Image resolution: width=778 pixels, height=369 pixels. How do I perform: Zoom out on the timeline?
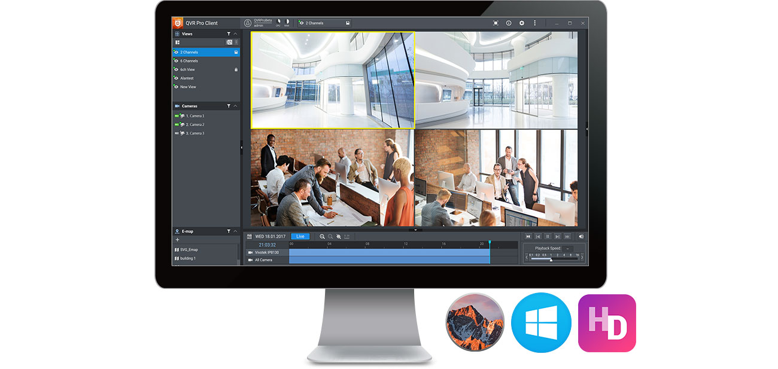[x=330, y=236]
